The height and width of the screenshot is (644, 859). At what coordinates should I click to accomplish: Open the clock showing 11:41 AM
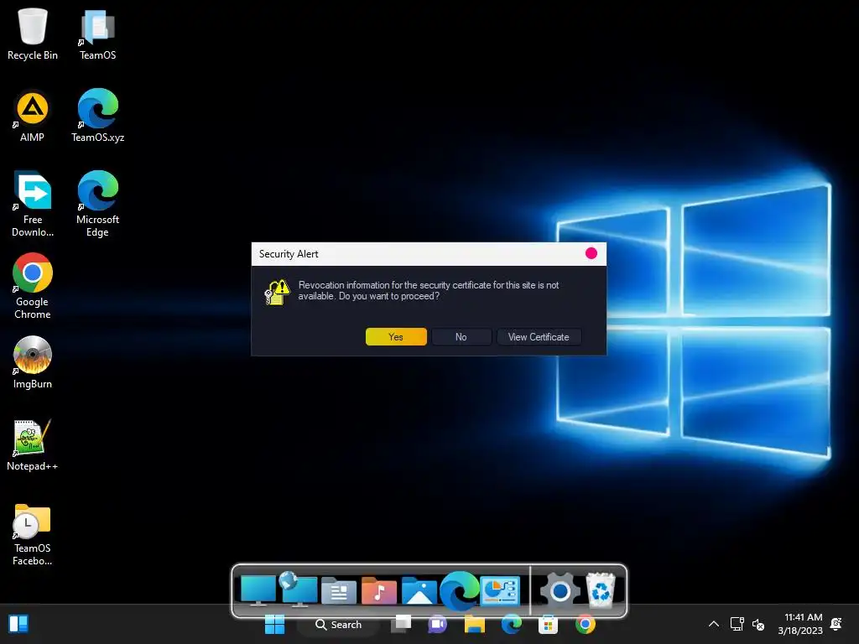click(x=800, y=624)
